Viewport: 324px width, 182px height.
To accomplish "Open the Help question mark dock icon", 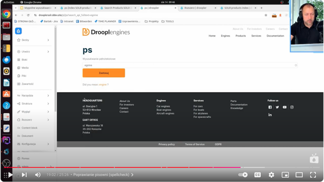I will click(x=6, y=106).
